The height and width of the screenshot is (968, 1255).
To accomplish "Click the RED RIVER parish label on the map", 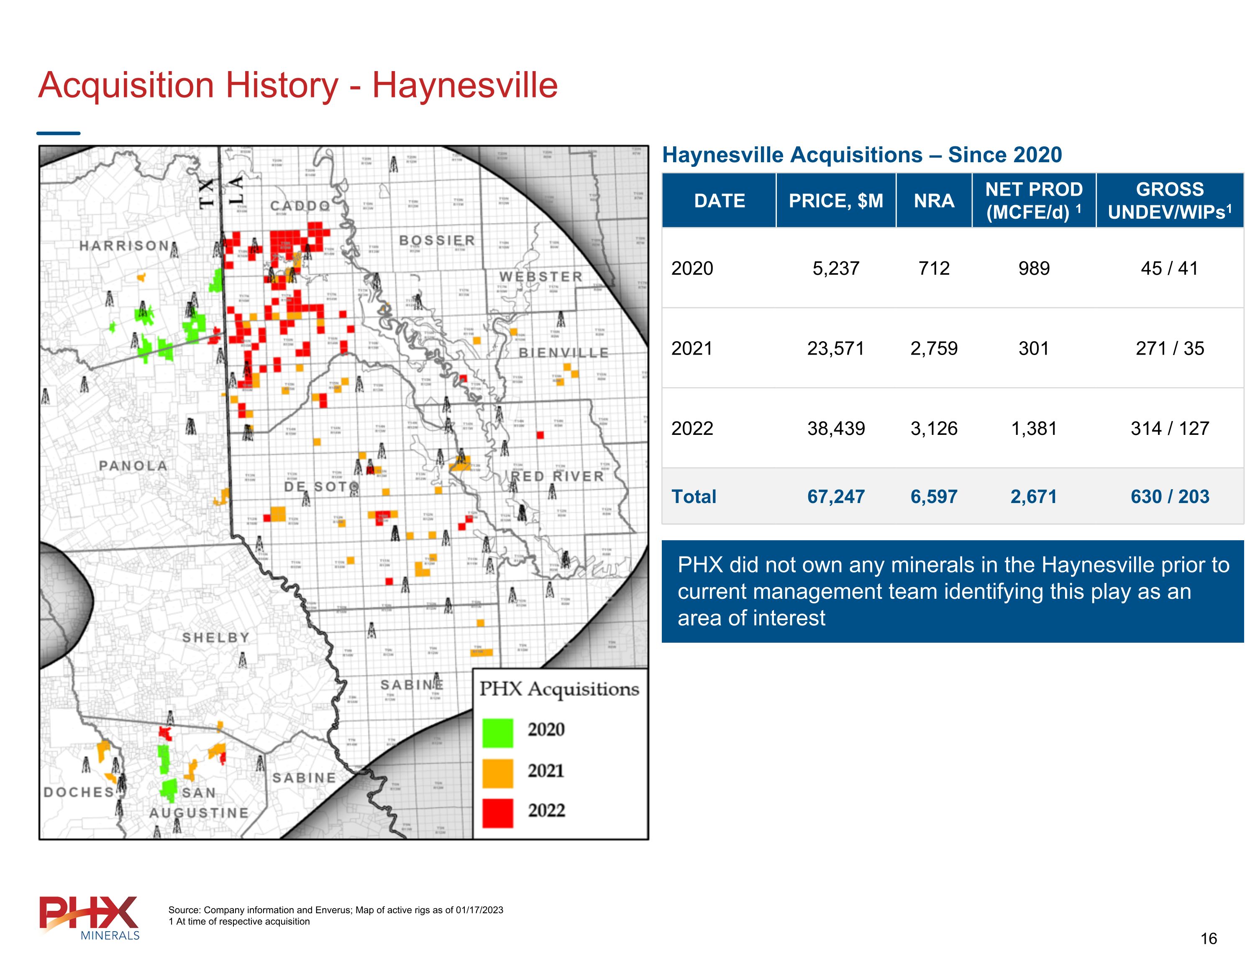I will point(558,476).
